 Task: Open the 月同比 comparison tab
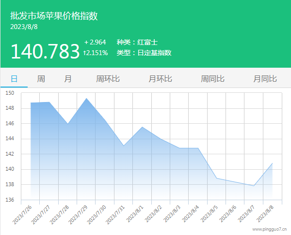tap(265, 78)
